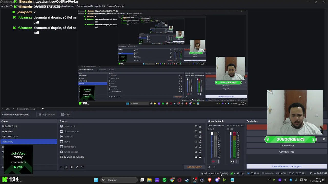This screenshot has width=328, height=184.
Task: Open the Dimensionar à janela scaling dropdown
Action: (x=30, y=109)
